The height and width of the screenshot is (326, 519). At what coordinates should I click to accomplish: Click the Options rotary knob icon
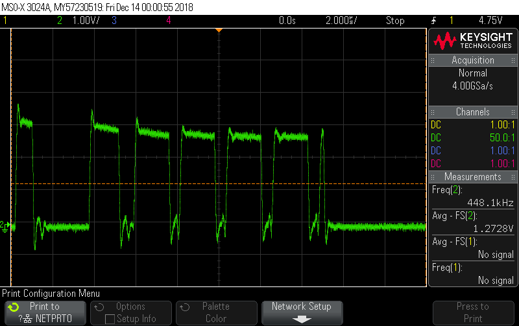point(99,307)
